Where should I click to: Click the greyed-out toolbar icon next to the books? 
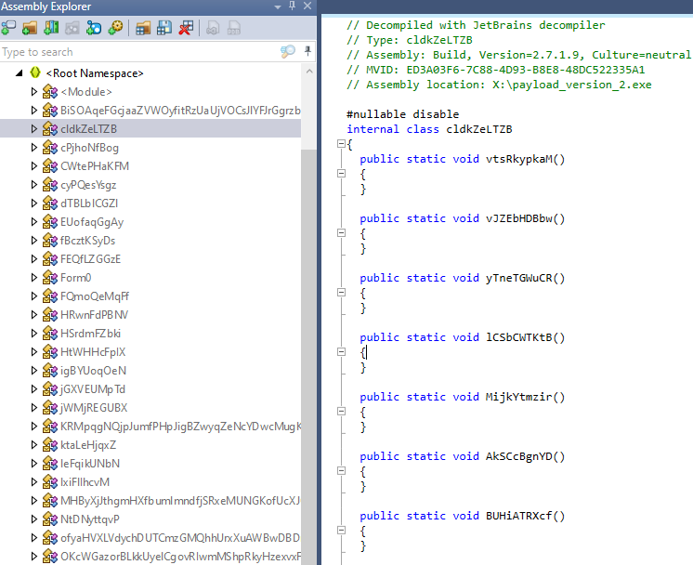coord(72,28)
